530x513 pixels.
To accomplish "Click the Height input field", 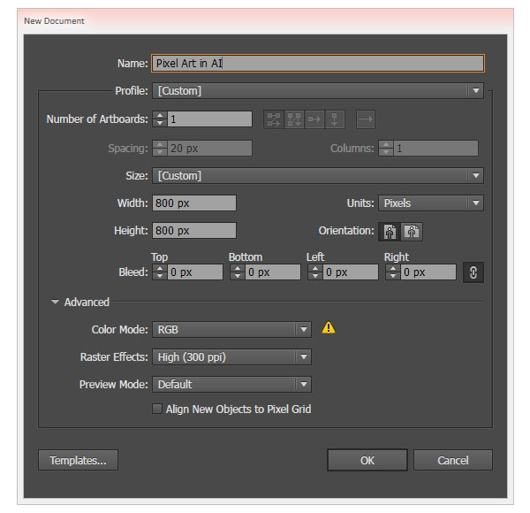I will click(x=194, y=231).
